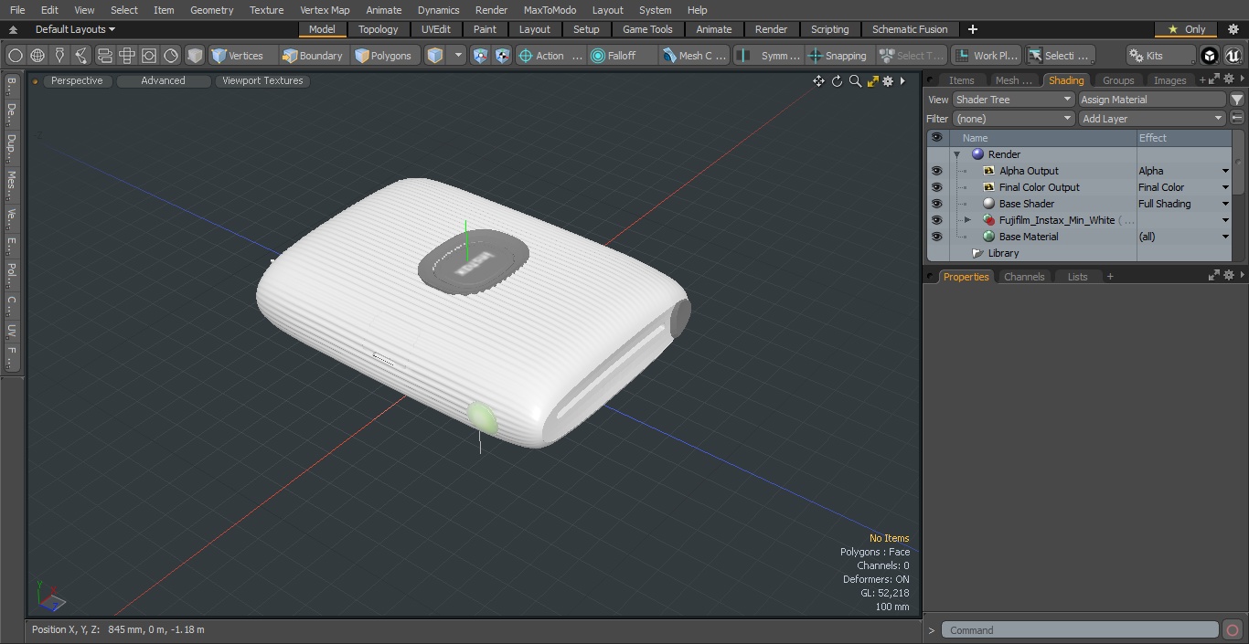Switch to the UVEdit layout tab
The height and width of the screenshot is (644, 1249).
click(x=435, y=29)
